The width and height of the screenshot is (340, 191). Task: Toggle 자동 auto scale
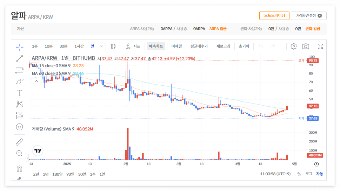coord(320,174)
